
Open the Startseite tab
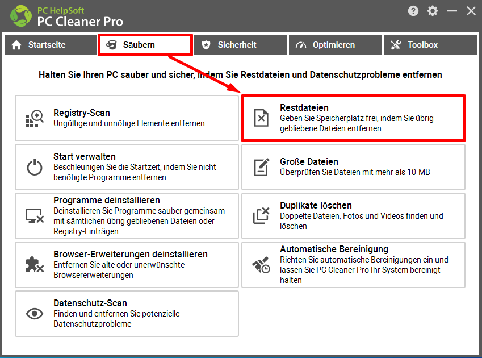pyautogui.click(x=51, y=45)
